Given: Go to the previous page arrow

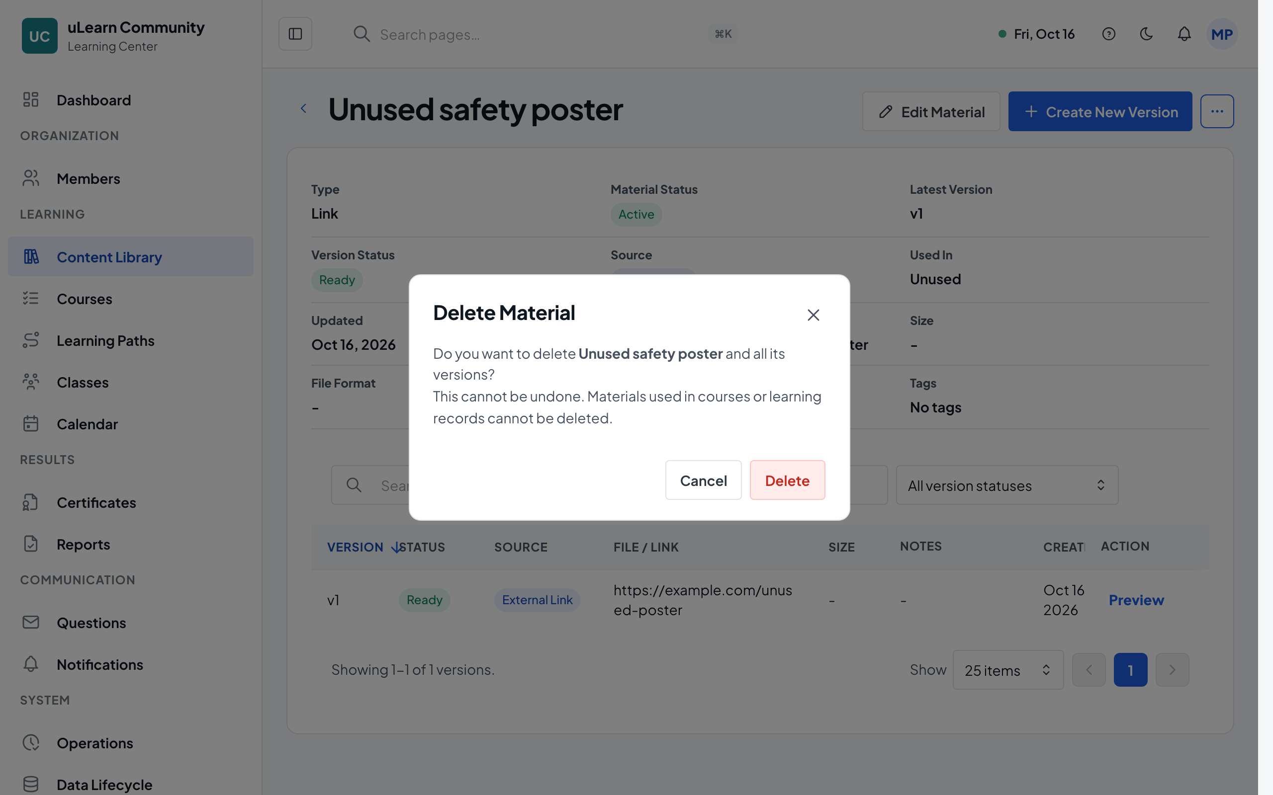Looking at the screenshot, I should (1089, 670).
